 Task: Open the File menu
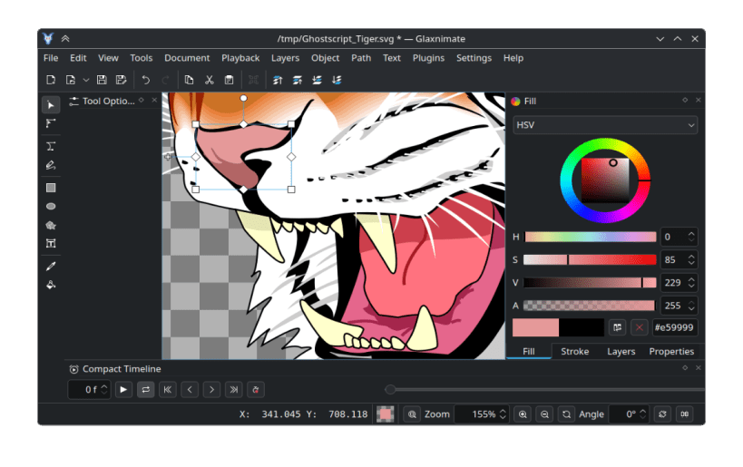point(51,58)
